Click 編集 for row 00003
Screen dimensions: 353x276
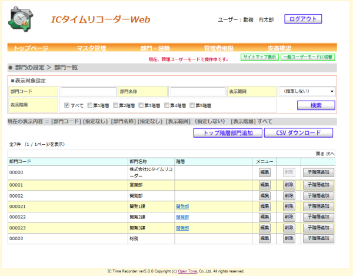(265, 238)
